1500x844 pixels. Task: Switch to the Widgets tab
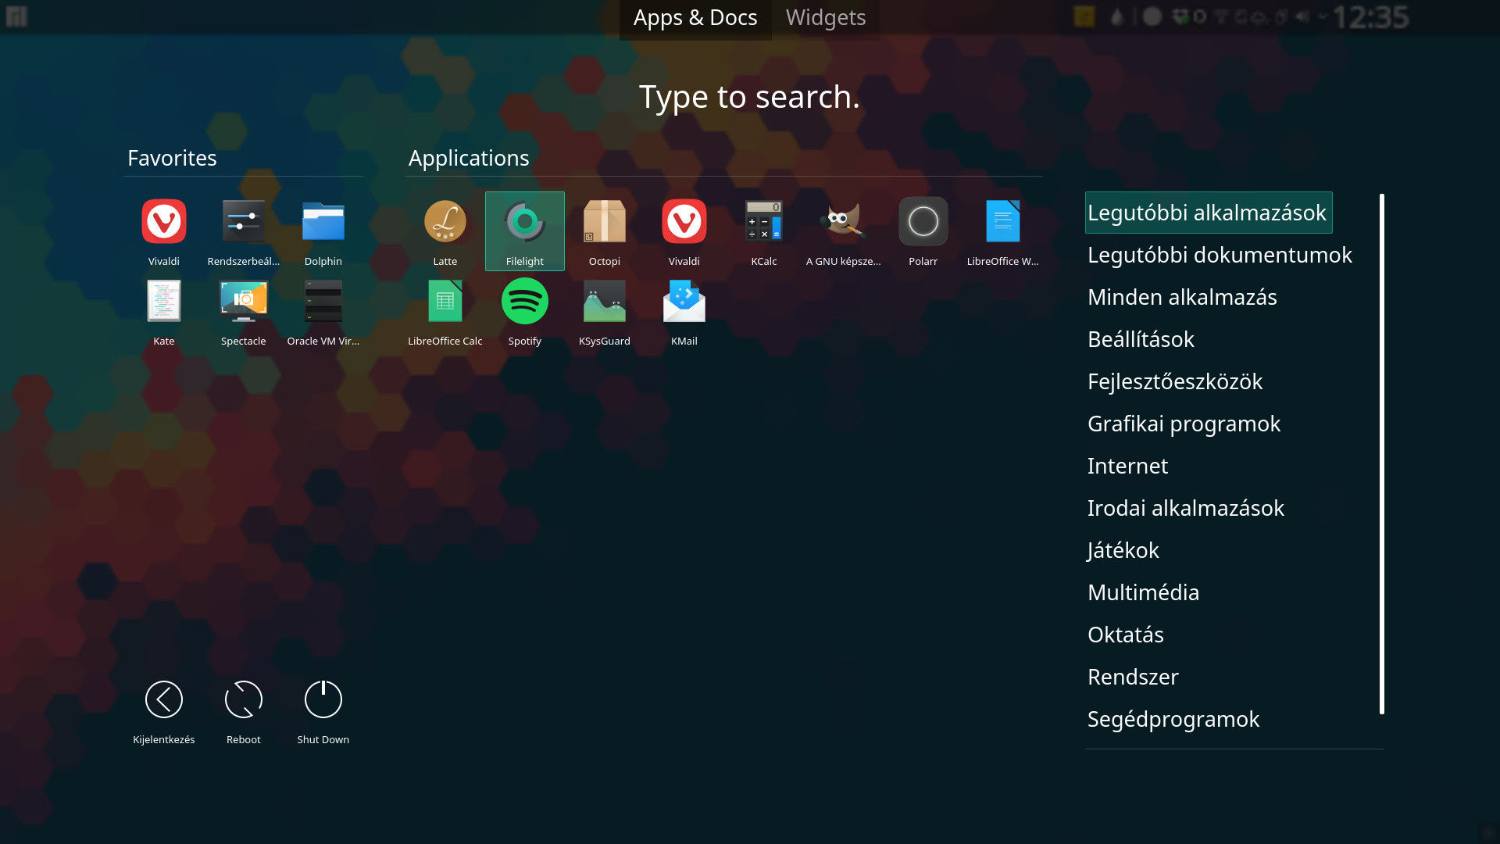click(825, 17)
